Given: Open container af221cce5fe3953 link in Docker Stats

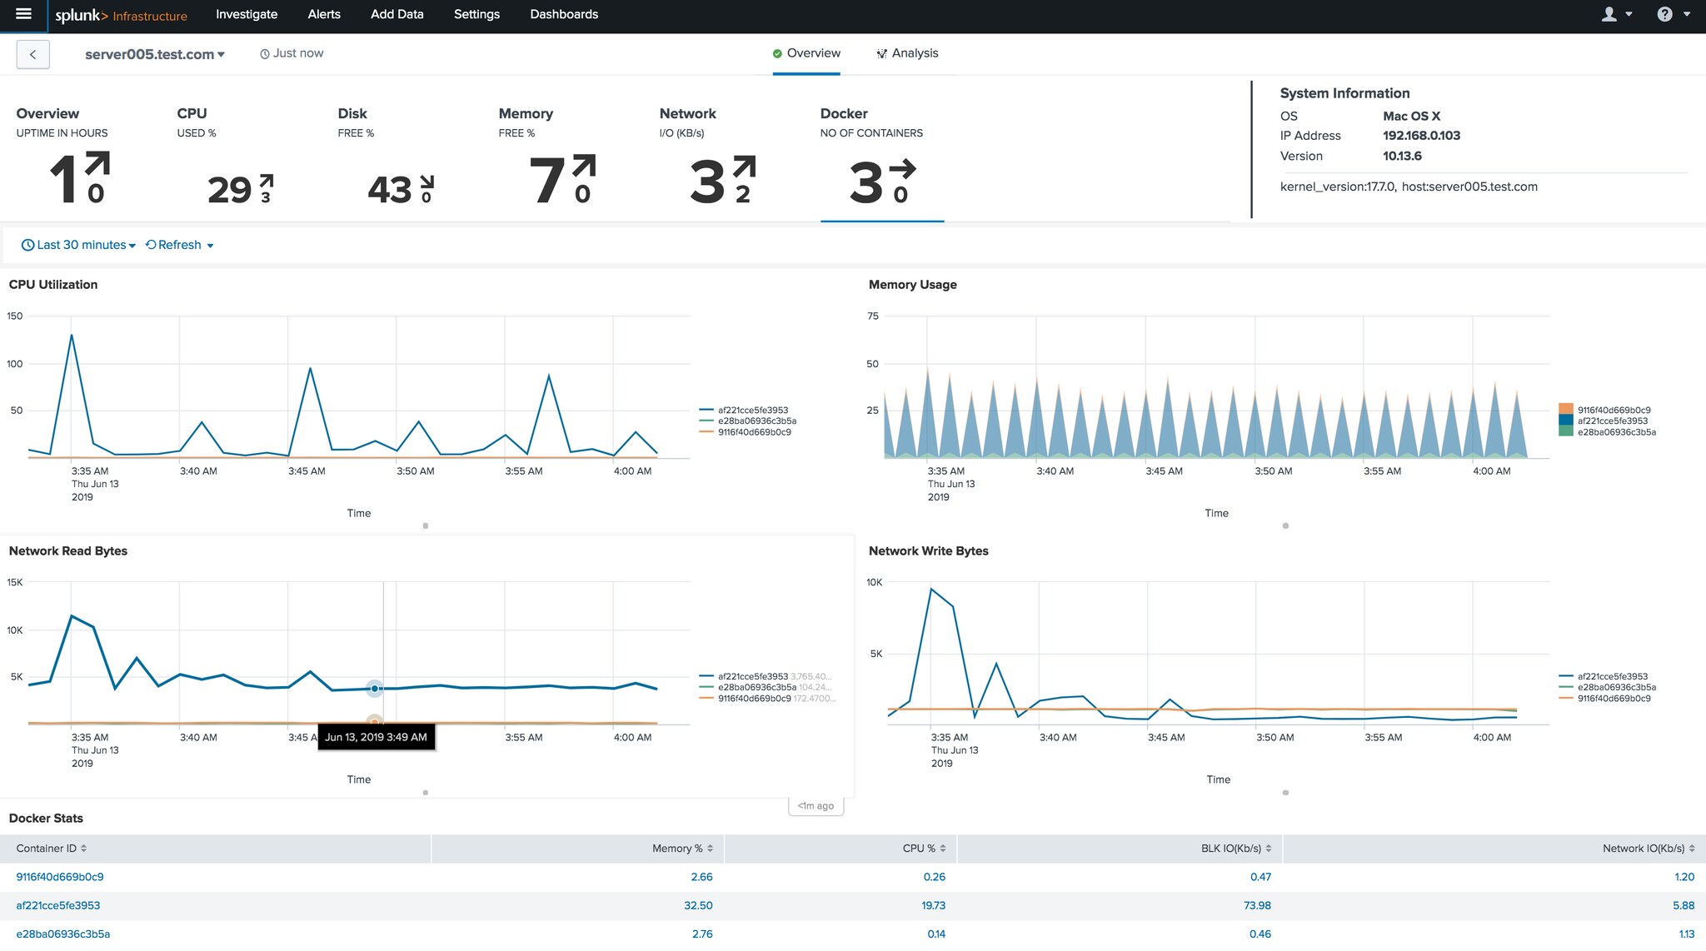Looking at the screenshot, I should [x=58, y=905].
